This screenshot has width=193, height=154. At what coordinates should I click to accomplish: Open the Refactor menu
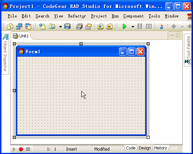[77, 16]
